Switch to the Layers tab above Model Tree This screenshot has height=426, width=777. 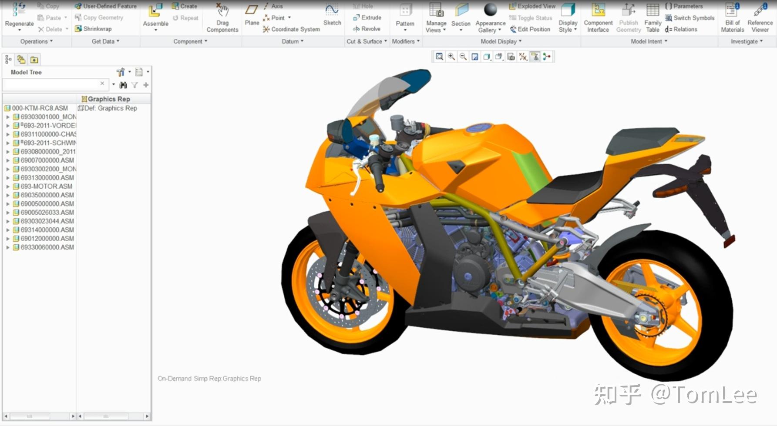(21, 59)
